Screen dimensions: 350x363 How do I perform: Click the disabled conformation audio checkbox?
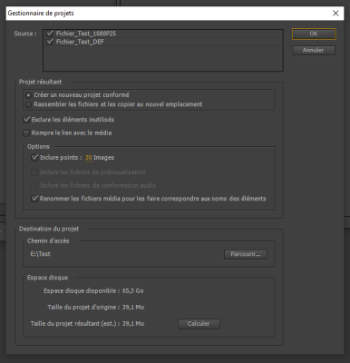(x=34, y=185)
